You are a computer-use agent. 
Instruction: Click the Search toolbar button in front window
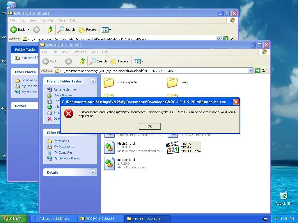98,61
